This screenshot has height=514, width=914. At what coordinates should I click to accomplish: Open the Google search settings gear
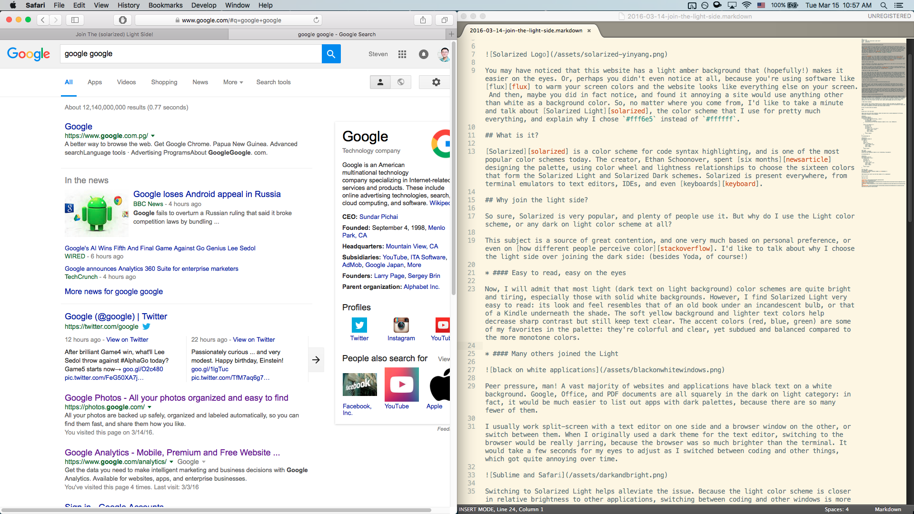point(436,82)
